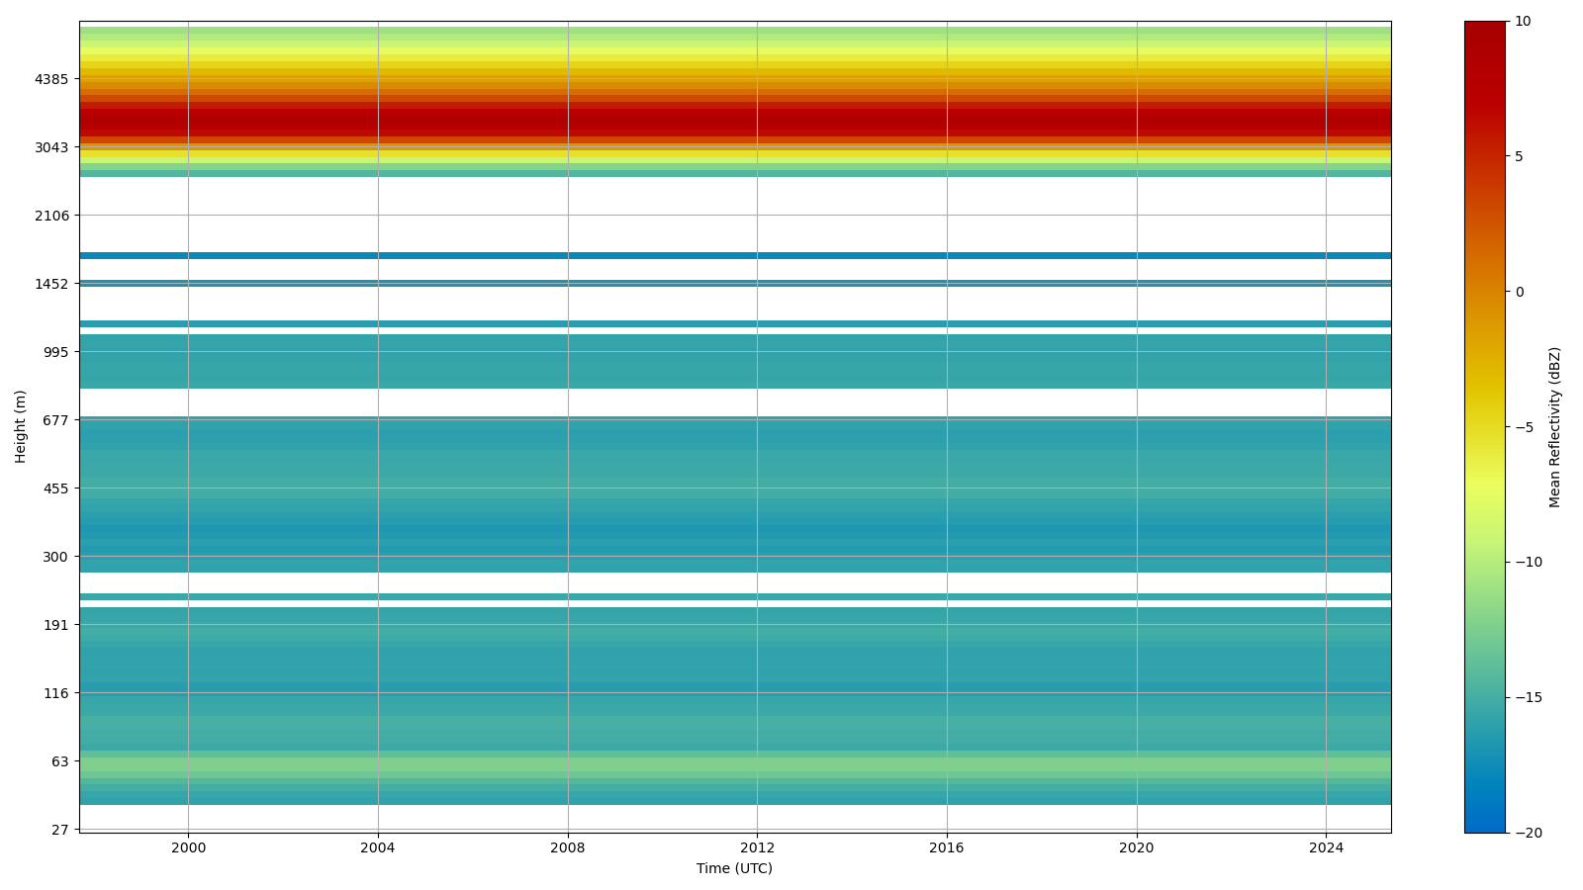Click the 4385 height tick label
The height and width of the screenshot is (890, 1583).
tap(52, 79)
